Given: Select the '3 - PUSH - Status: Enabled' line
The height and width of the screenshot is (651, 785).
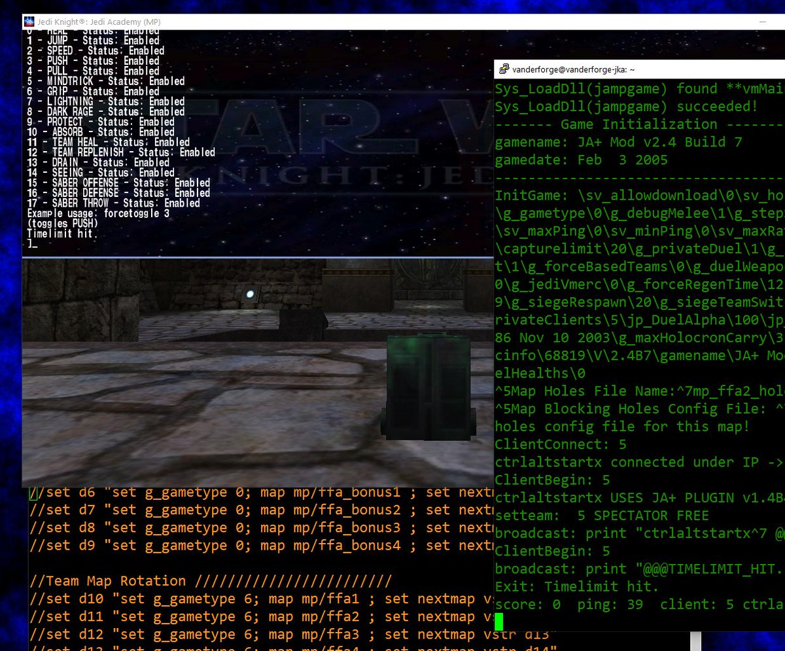Looking at the screenshot, I should tap(93, 61).
